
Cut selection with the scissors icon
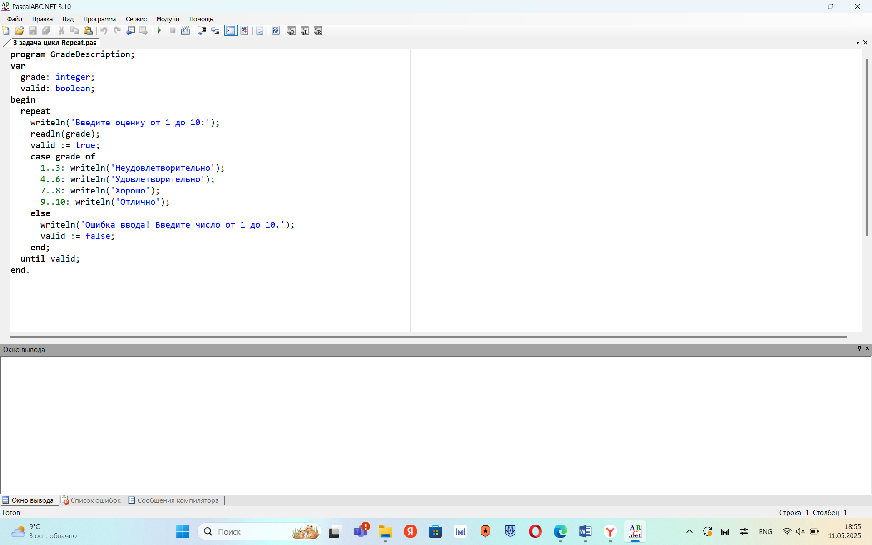point(61,30)
